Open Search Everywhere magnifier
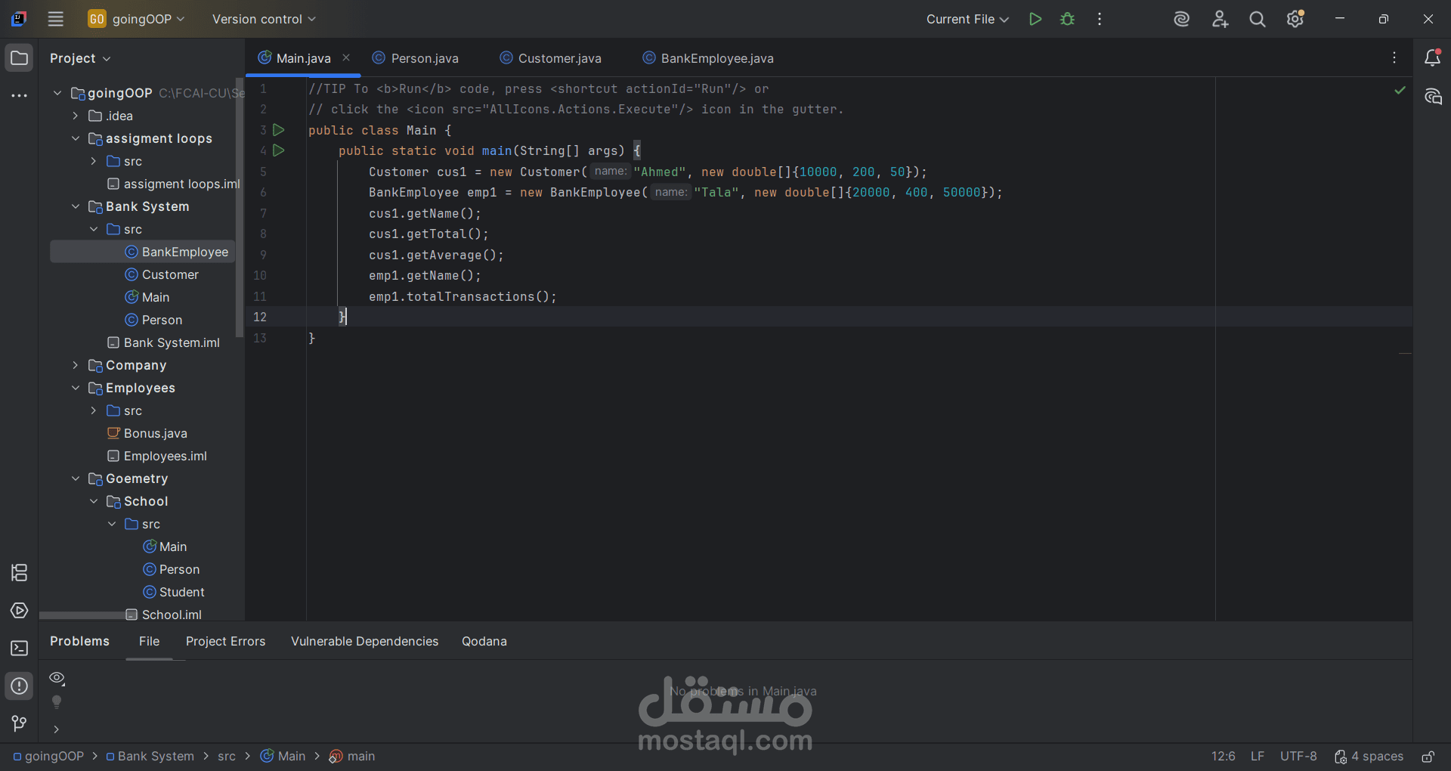 click(x=1258, y=19)
